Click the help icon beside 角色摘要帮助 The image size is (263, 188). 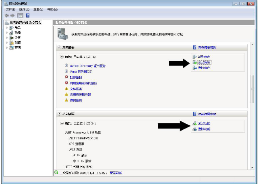195,47
